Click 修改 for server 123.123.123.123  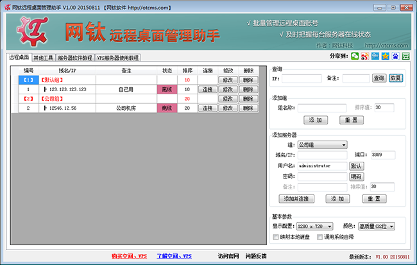coord(228,89)
